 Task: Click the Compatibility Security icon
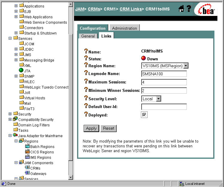point(15,119)
